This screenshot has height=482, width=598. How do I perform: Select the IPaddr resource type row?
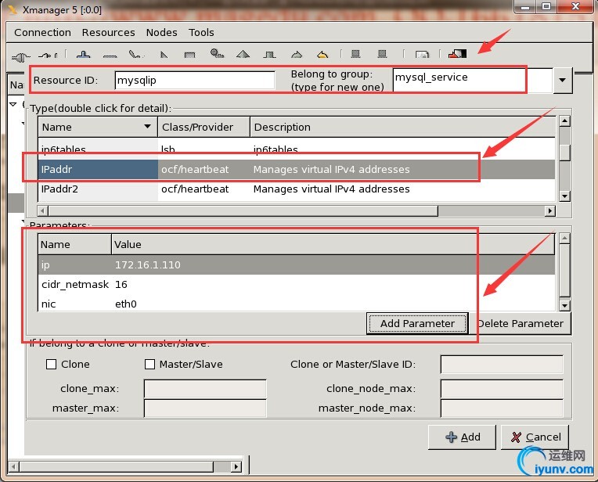[x=297, y=169]
